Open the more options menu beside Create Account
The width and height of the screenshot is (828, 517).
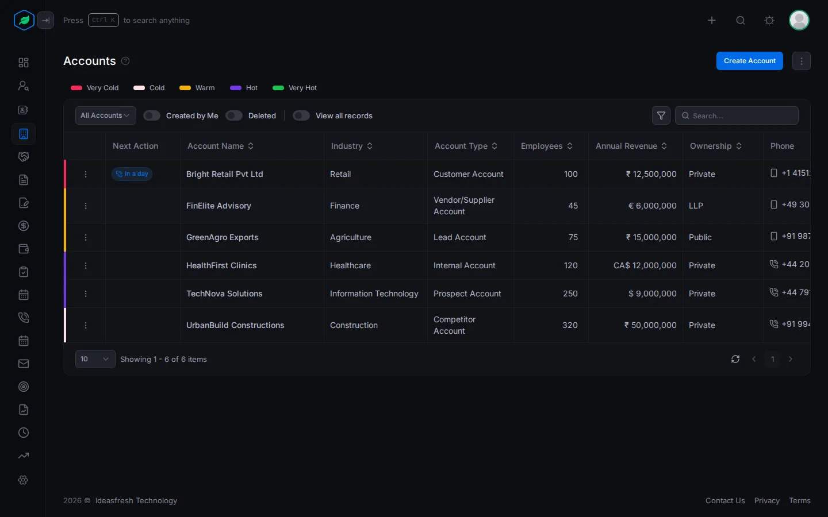click(802, 61)
